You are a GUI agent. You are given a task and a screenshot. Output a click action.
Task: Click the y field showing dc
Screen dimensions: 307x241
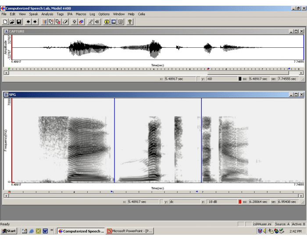185,202
